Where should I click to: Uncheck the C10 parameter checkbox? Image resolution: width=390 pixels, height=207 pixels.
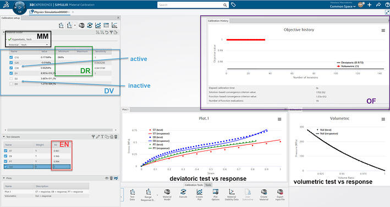click(x=11, y=57)
